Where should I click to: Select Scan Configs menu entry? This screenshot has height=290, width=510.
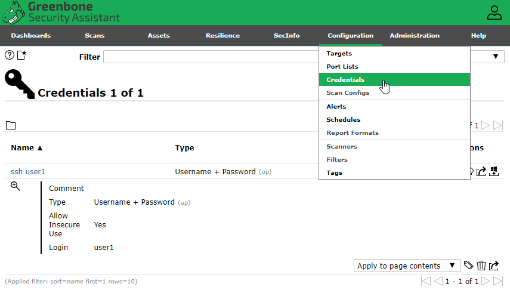[394, 92]
